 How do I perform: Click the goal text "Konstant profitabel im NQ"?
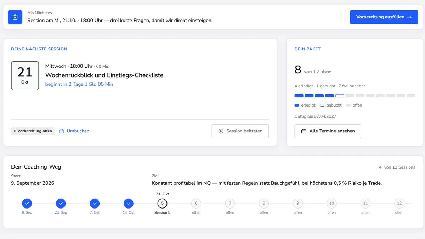tap(181, 183)
